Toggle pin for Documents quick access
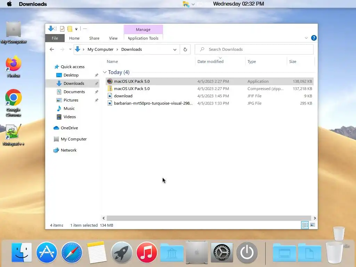 pyautogui.click(x=97, y=92)
